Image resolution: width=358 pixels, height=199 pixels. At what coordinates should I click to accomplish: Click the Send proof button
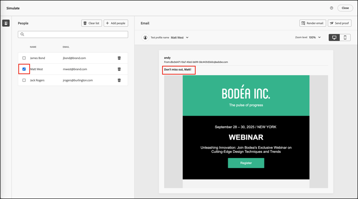point(339,23)
